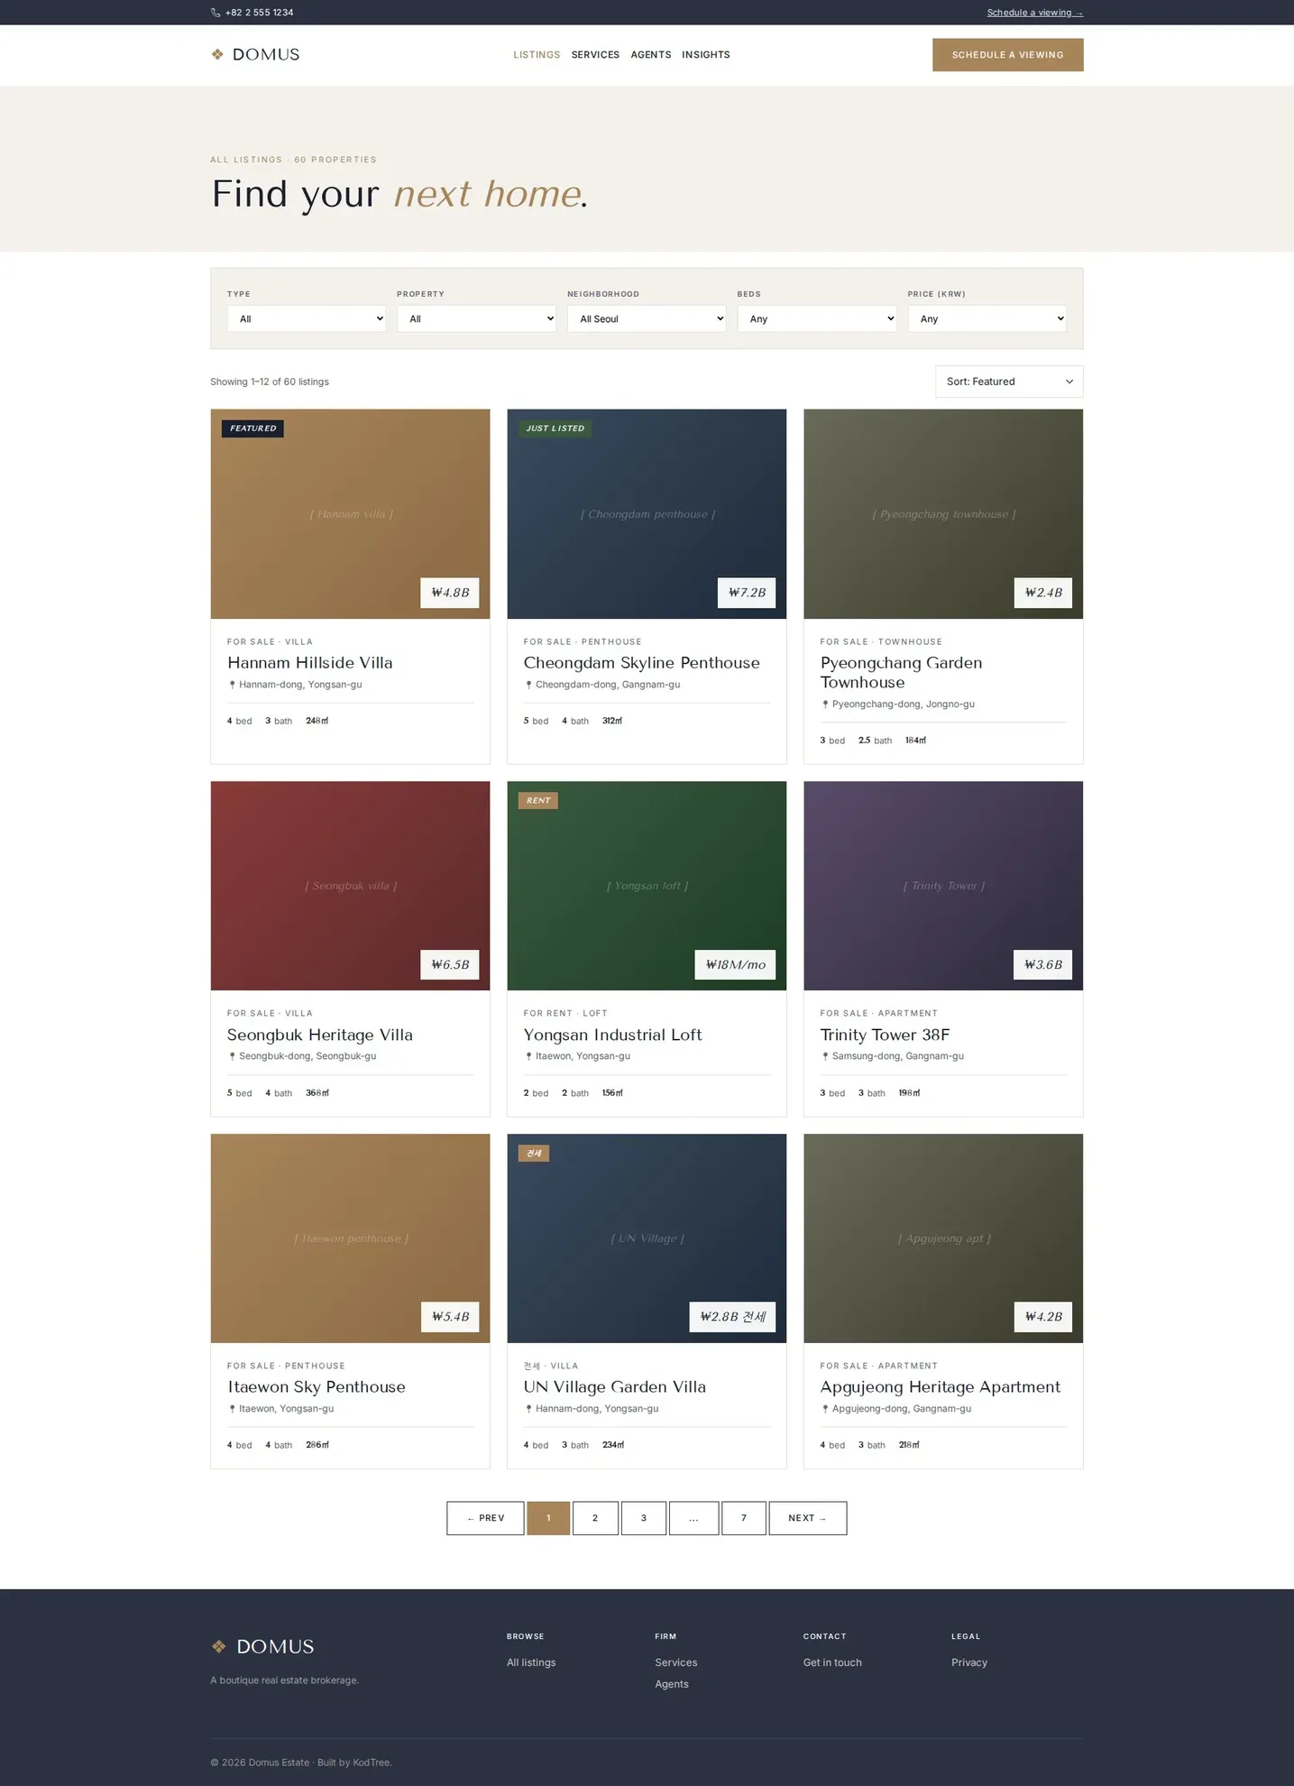
Task: Click location pin for Hannam Hillside Villa
Action: pos(232,685)
